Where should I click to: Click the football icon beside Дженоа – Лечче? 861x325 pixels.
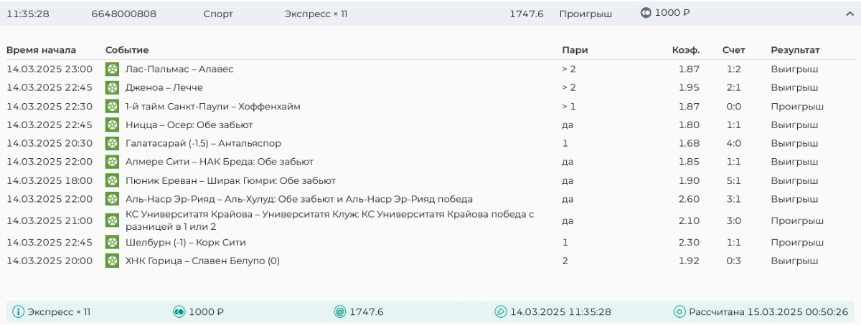click(x=112, y=87)
